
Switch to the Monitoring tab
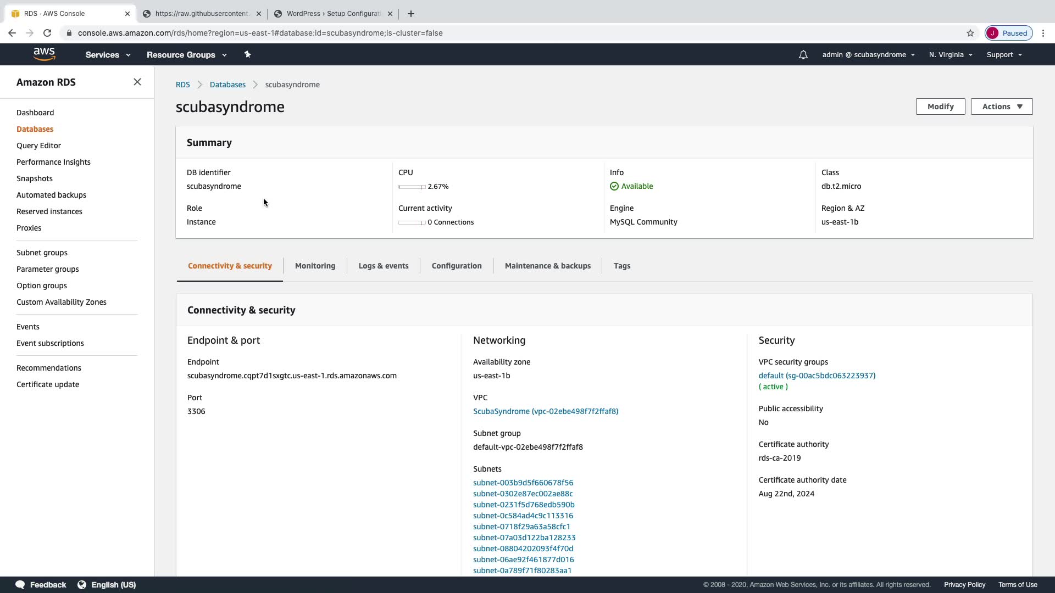pyautogui.click(x=315, y=266)
